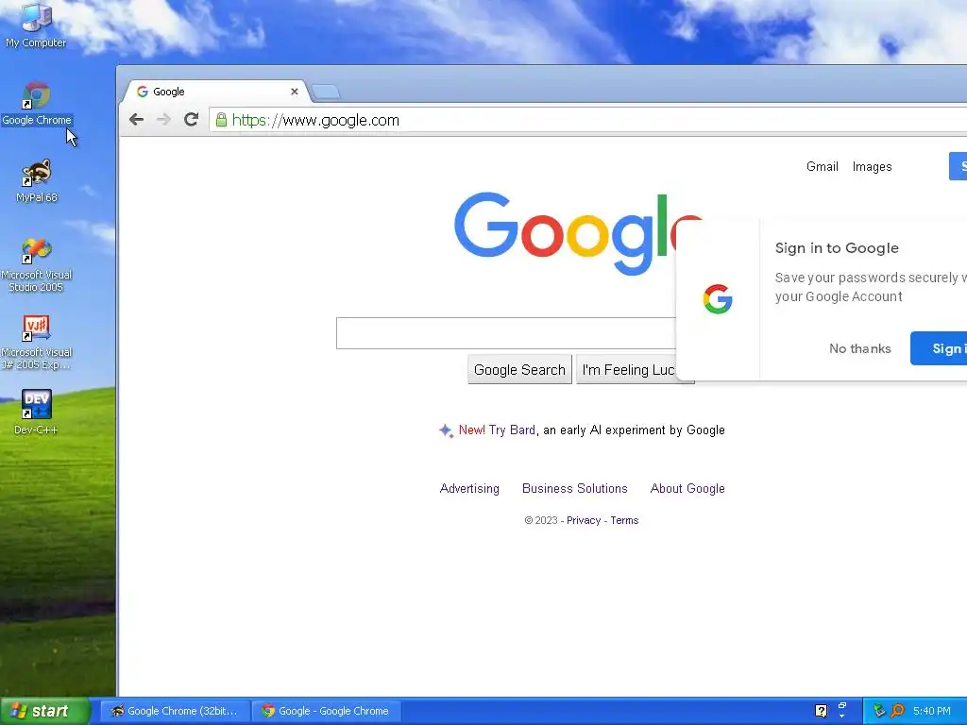Click Bard sparkle icon
Image resolution: width=967 pixels, height=725 pixels.
(x=446, y=430)
